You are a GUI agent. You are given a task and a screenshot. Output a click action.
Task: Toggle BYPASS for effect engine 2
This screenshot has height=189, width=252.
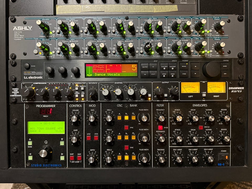click(x=172, y=74)
